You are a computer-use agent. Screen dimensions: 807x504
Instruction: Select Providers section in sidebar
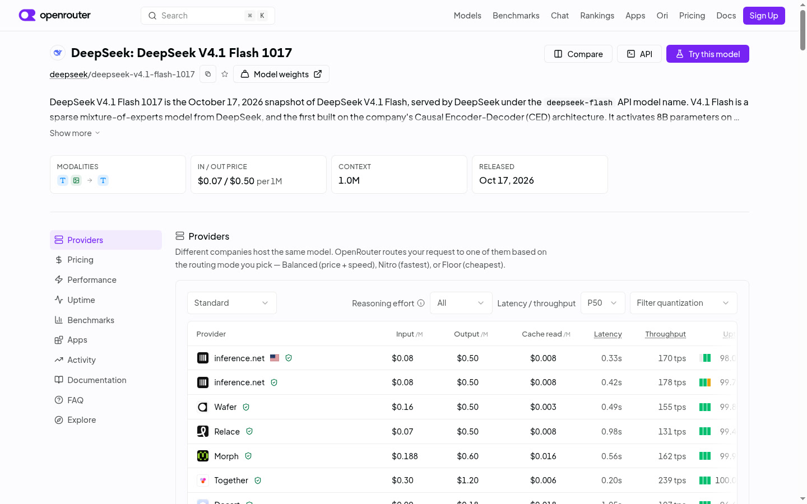pyautogui.click(x=106, y=240)
